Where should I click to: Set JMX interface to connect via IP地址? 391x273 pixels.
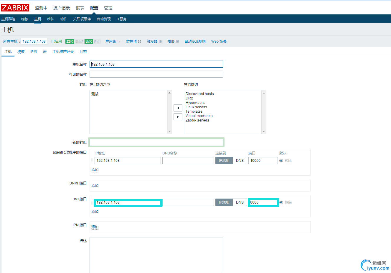224,202
